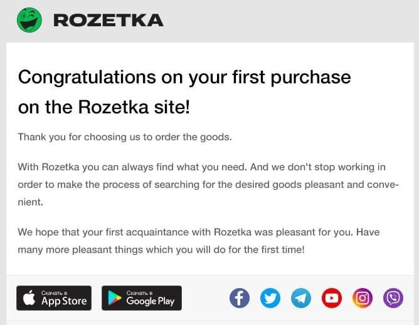Open the purple Viber icon
This screenshot has width=419, height=325.
(393, 298)
